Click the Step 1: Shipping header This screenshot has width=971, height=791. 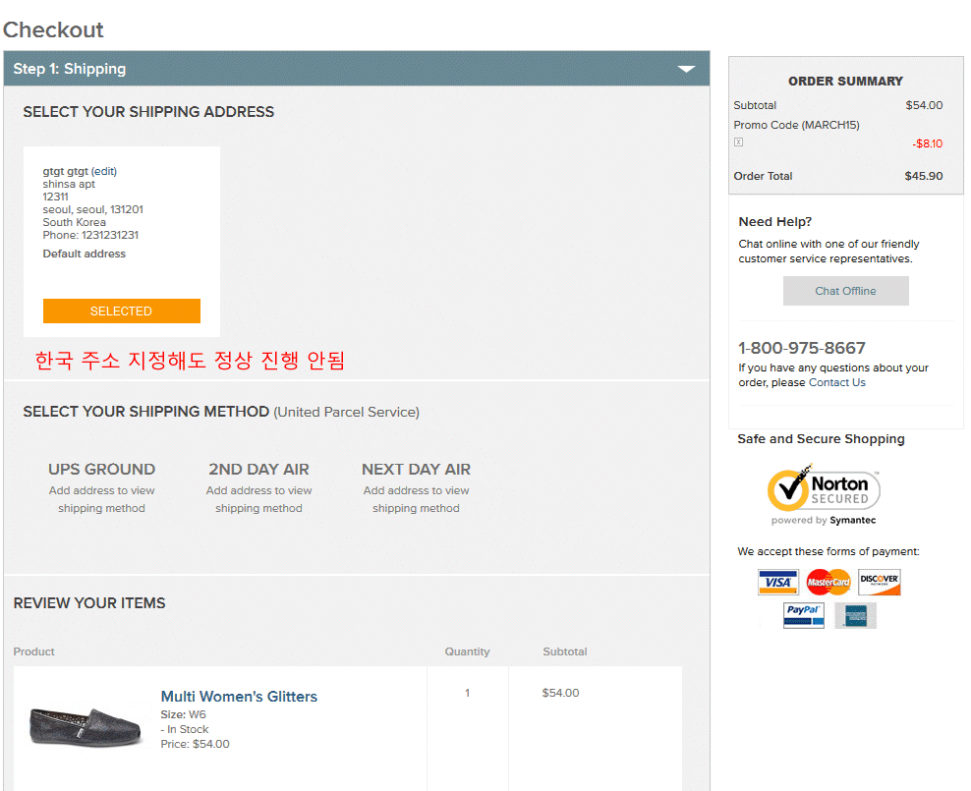point(70,69)
